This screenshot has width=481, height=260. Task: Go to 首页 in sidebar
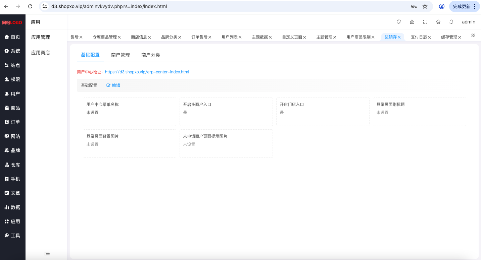point(13,37)
